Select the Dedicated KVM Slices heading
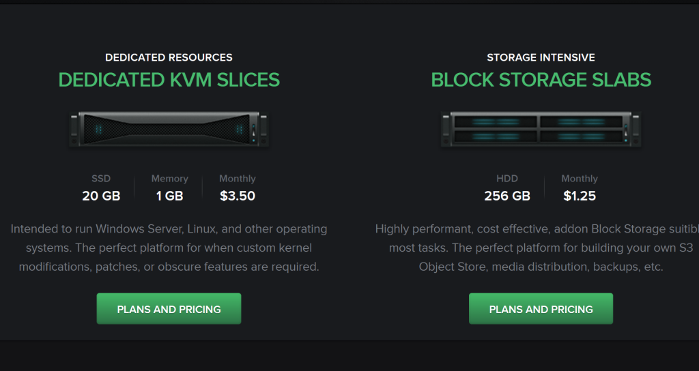699x371 pixels. 169,80
